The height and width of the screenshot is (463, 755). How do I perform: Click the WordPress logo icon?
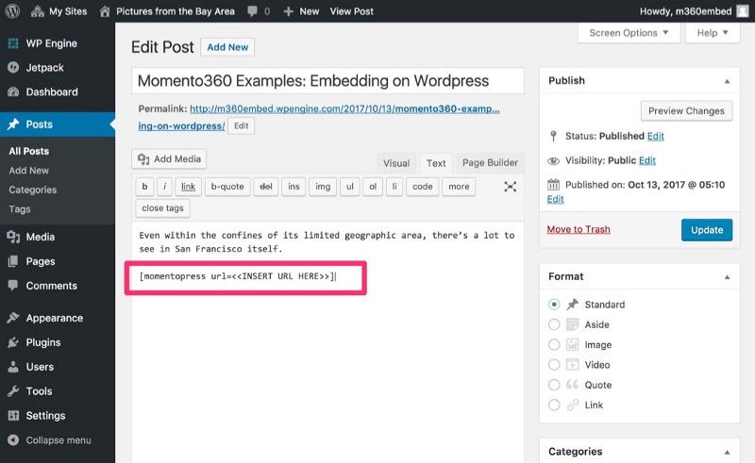(12, 11)
